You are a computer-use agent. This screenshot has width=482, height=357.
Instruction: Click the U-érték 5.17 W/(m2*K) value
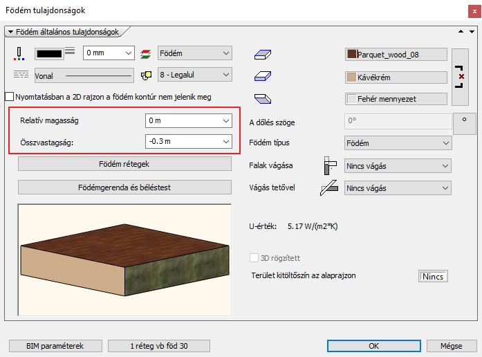point(313,227)
